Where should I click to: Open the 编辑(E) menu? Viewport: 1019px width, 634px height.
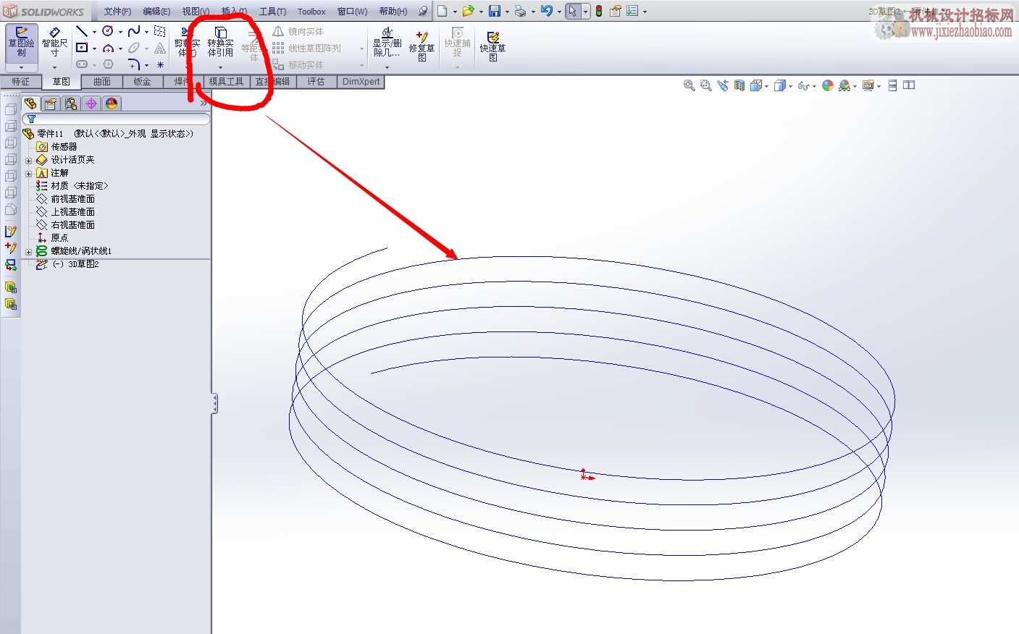(156, 12)
